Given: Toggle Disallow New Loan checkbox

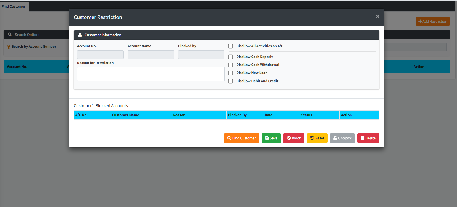Looking at the screenshot, I should [230, 73].
